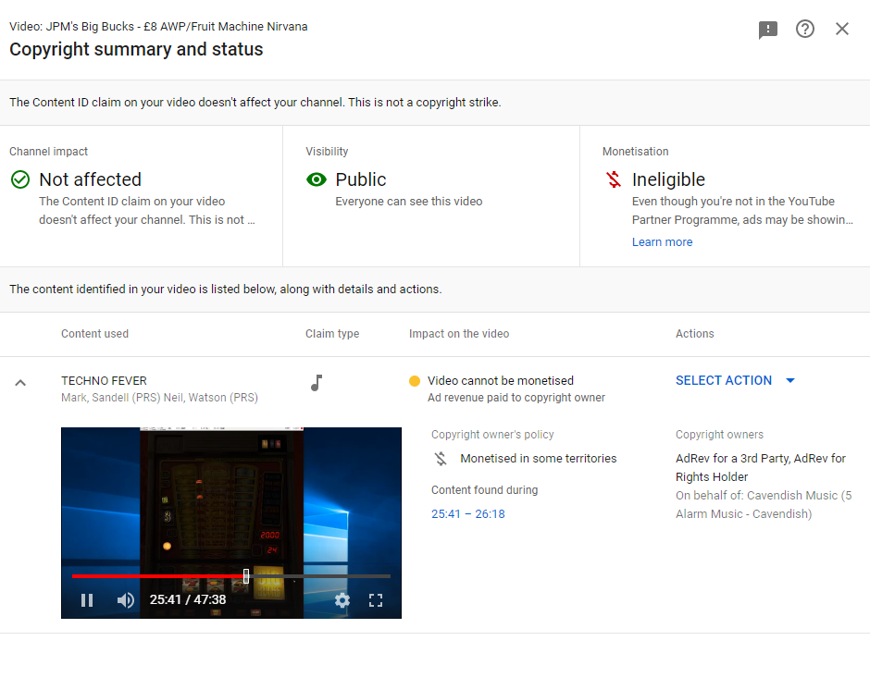
Task: Click the green Not affected checkmark icon
Action: [x=20, y=179]
